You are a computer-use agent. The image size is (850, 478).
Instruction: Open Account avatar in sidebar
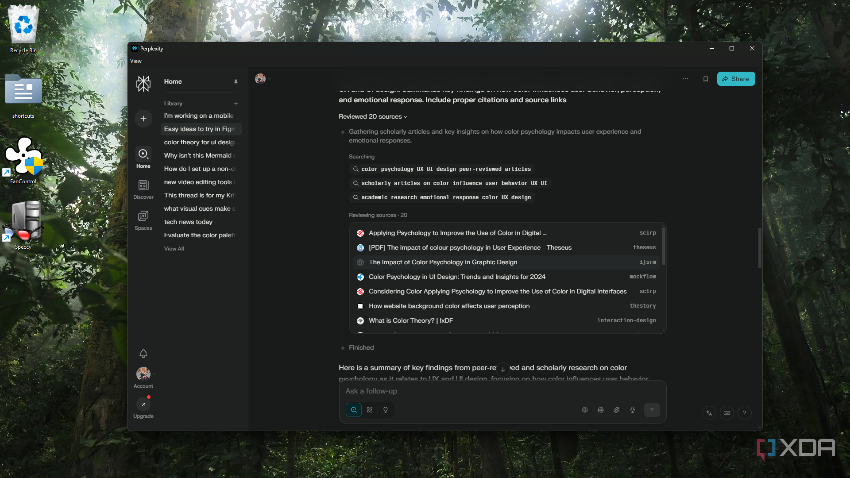[x=143, y=374]
